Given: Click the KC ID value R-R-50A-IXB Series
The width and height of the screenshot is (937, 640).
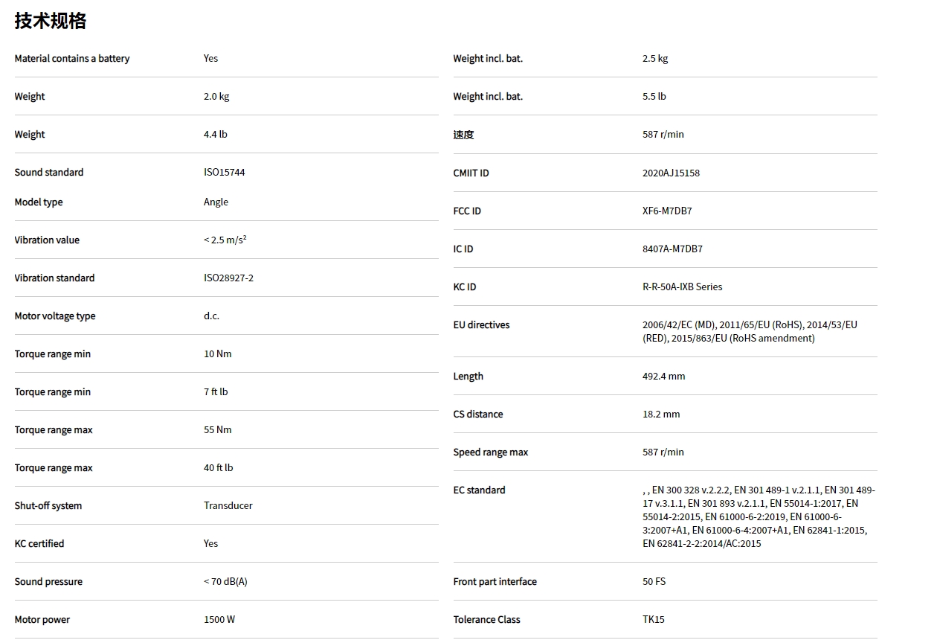Looking at the screenshot, I should click(x=682, y=287).
